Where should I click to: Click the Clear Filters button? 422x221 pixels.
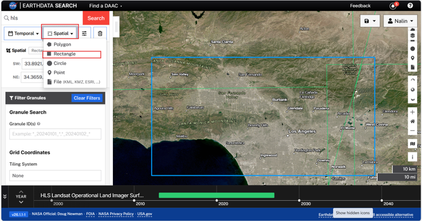click(x=87, y=98)
